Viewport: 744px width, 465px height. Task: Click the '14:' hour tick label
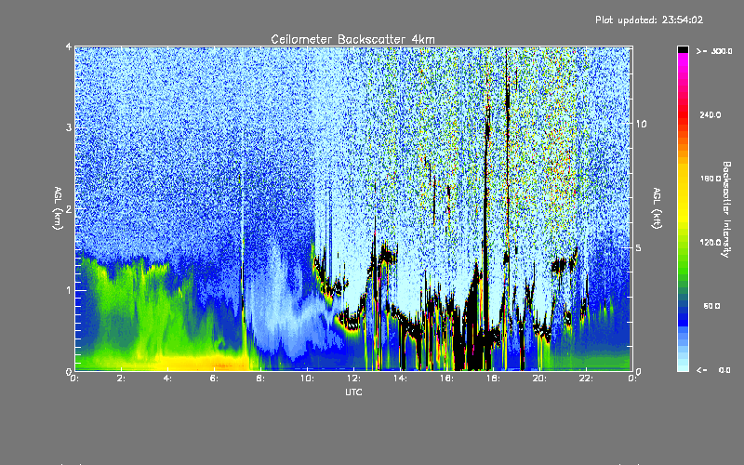pos(400,379)
